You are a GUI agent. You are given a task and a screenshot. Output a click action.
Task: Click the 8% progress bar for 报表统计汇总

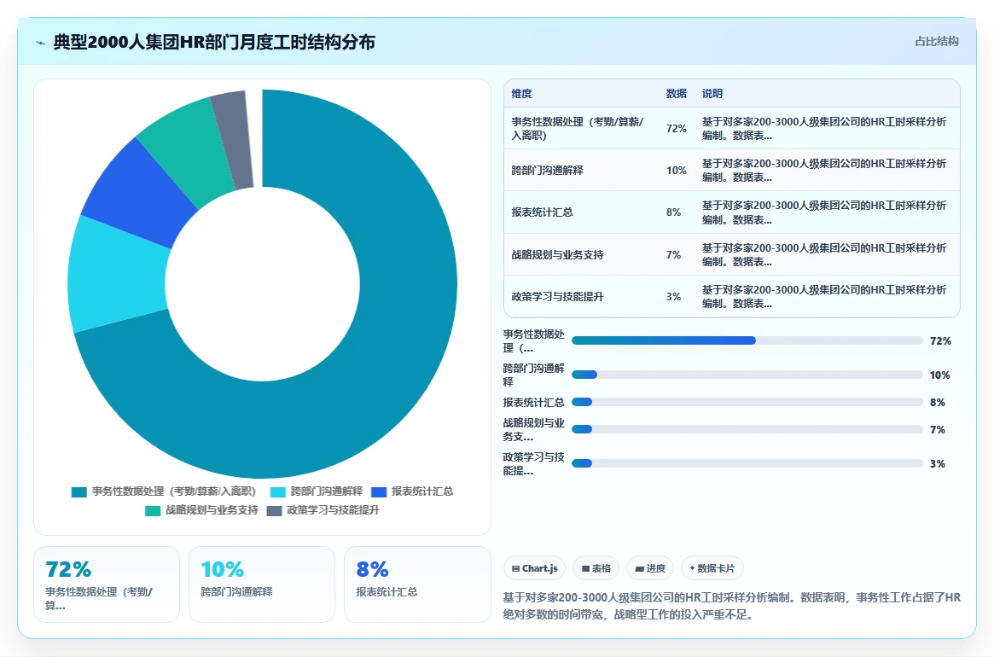747,402
